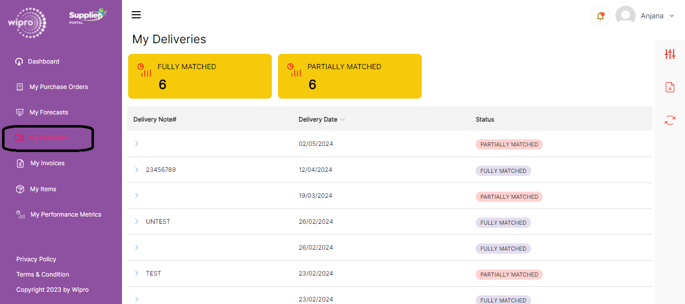The width and height of the screenshot is (685, 304).
Task: Open the Anjana user dropdown arrow
Action: click(672, 16)
